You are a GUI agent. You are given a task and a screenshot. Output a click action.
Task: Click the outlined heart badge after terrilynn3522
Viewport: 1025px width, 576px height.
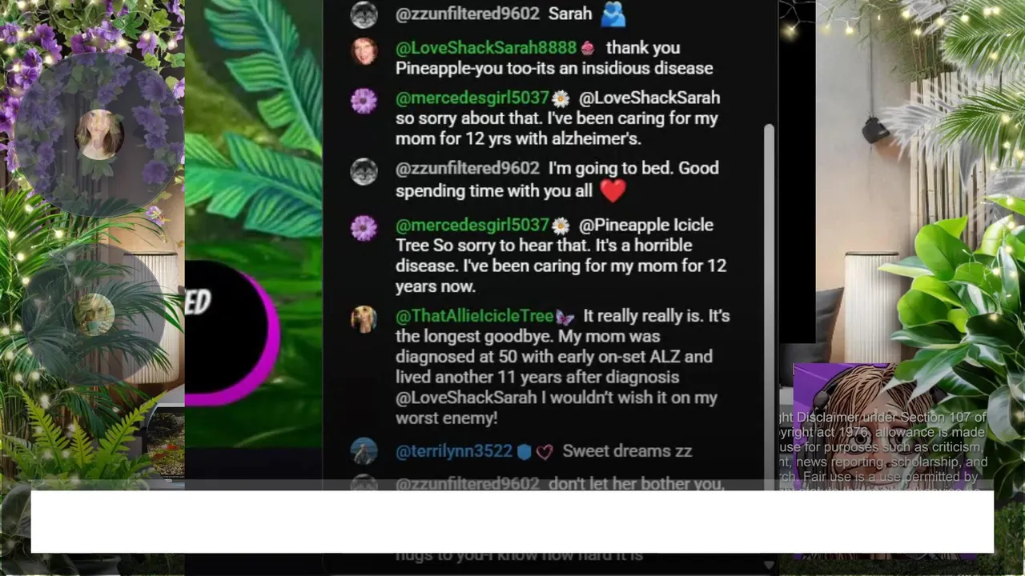click(x=545, y=452)
